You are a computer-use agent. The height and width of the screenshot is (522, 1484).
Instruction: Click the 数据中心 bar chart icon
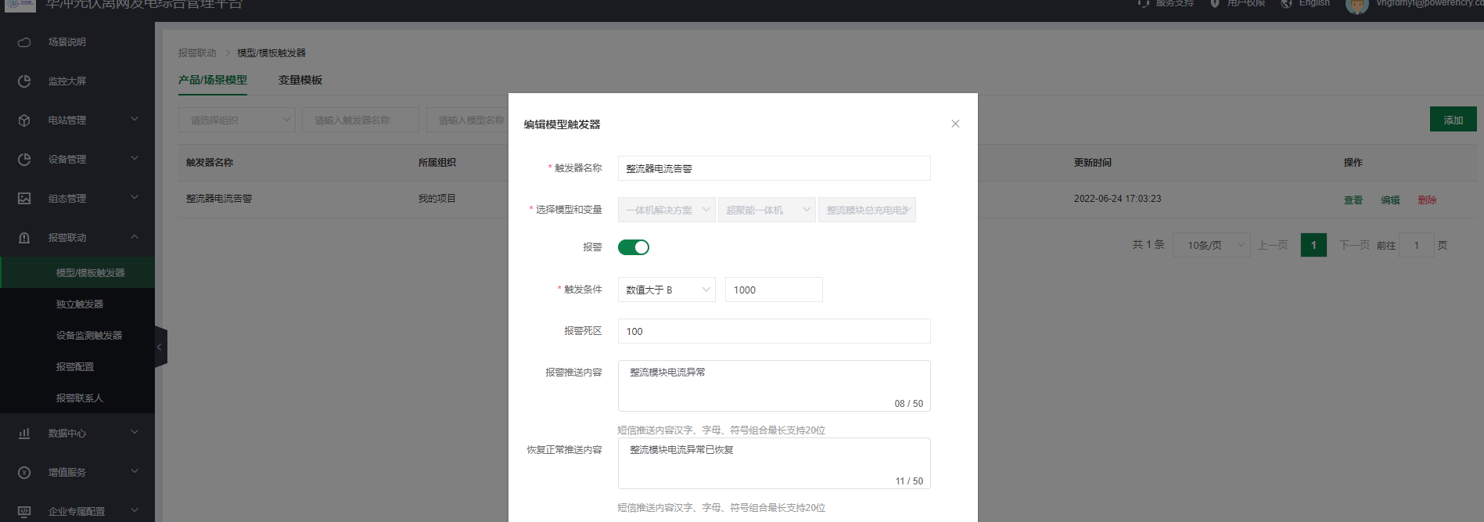click(24, 434)
